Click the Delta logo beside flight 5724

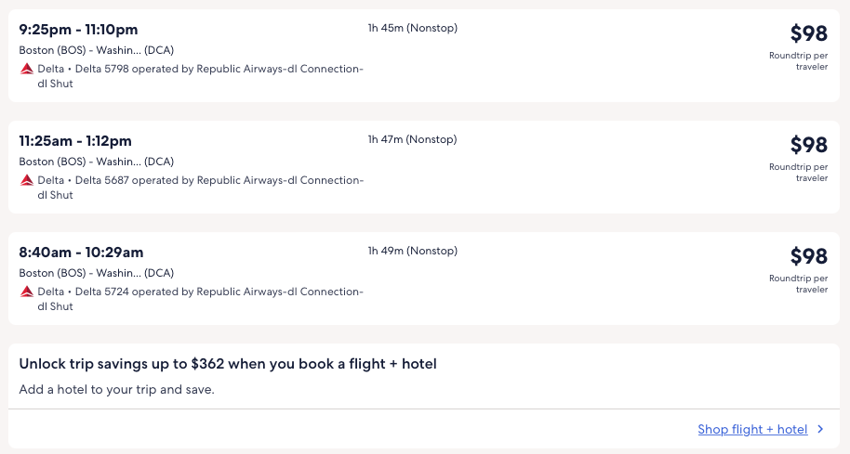26,292
